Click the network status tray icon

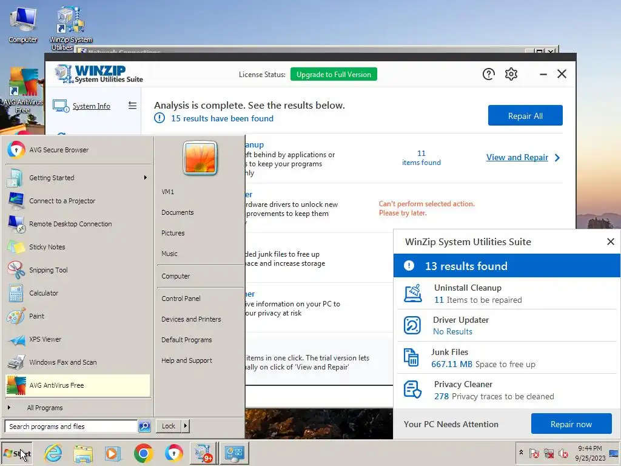[x=548, y=453]
